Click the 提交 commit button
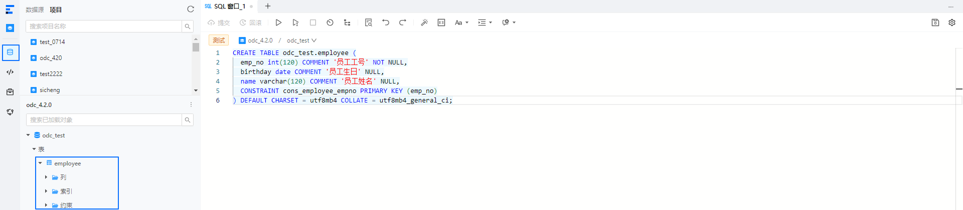This screenshot has width=963, height=210. point(219,22)
